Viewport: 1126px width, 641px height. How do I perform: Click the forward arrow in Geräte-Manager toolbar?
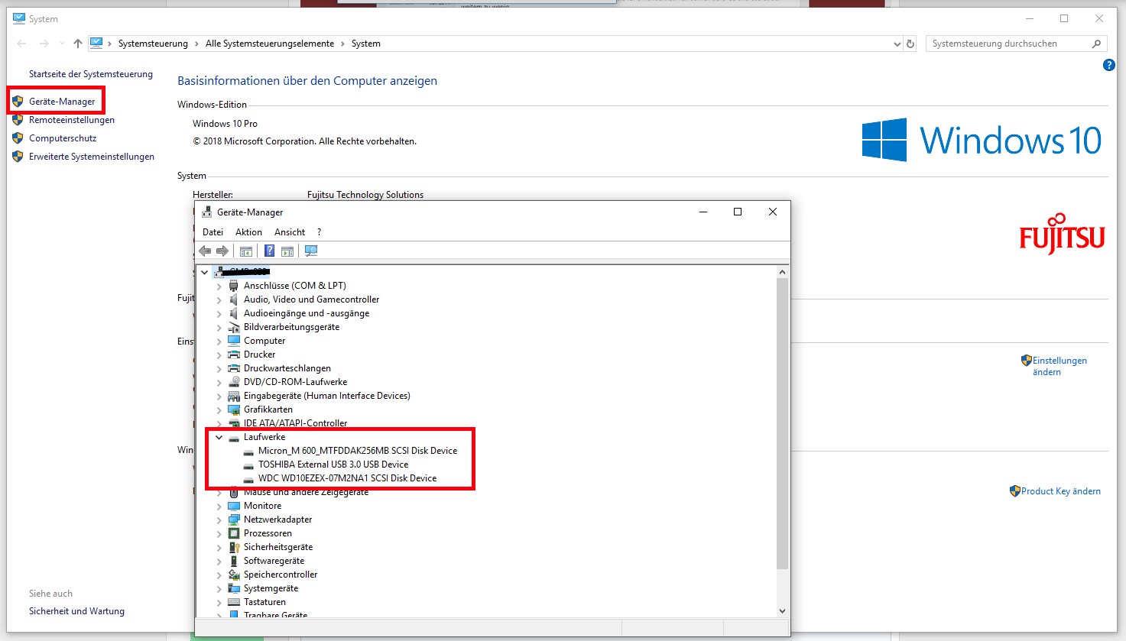pos(222,251)
